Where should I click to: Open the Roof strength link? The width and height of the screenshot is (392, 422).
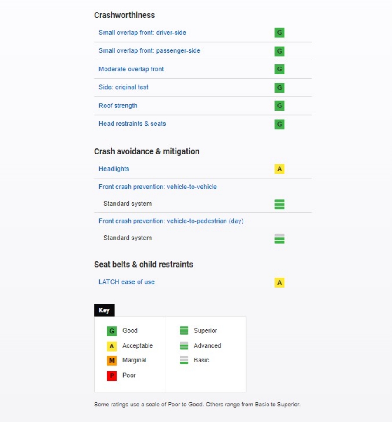[118, 106]
